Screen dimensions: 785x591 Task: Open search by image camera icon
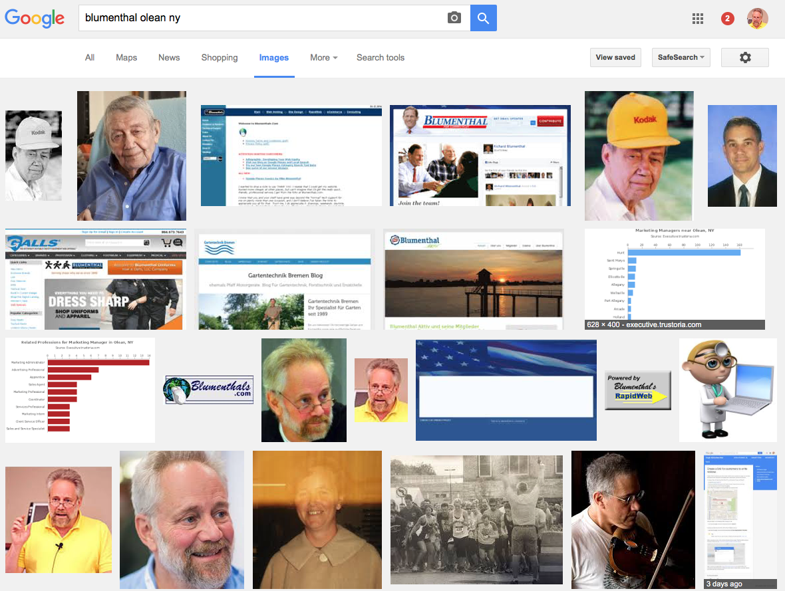[x=454, y=18]
